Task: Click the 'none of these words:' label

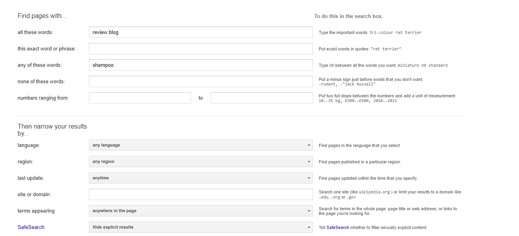Action: point(41,82)
